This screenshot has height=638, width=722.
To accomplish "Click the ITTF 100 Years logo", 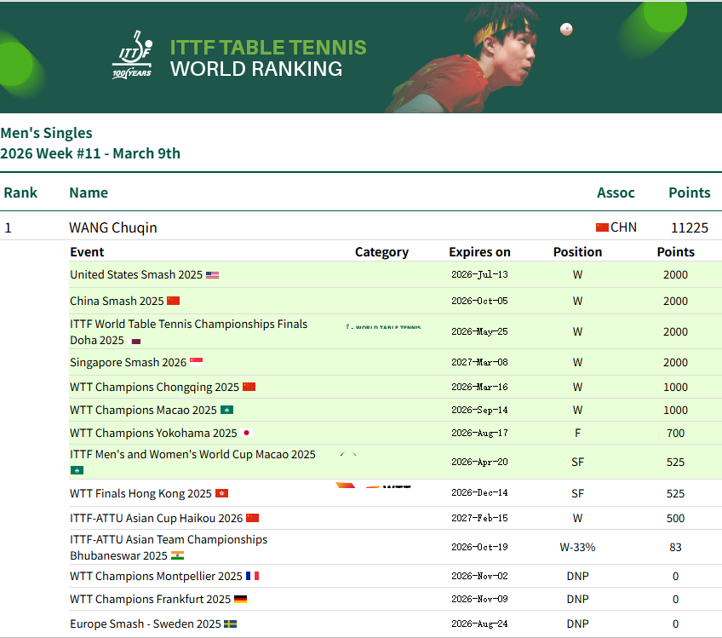I will tap(132, 55).
